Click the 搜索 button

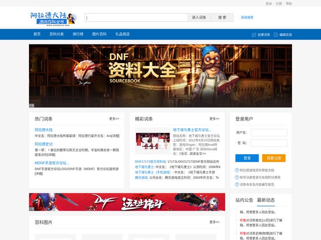[222, 17]
